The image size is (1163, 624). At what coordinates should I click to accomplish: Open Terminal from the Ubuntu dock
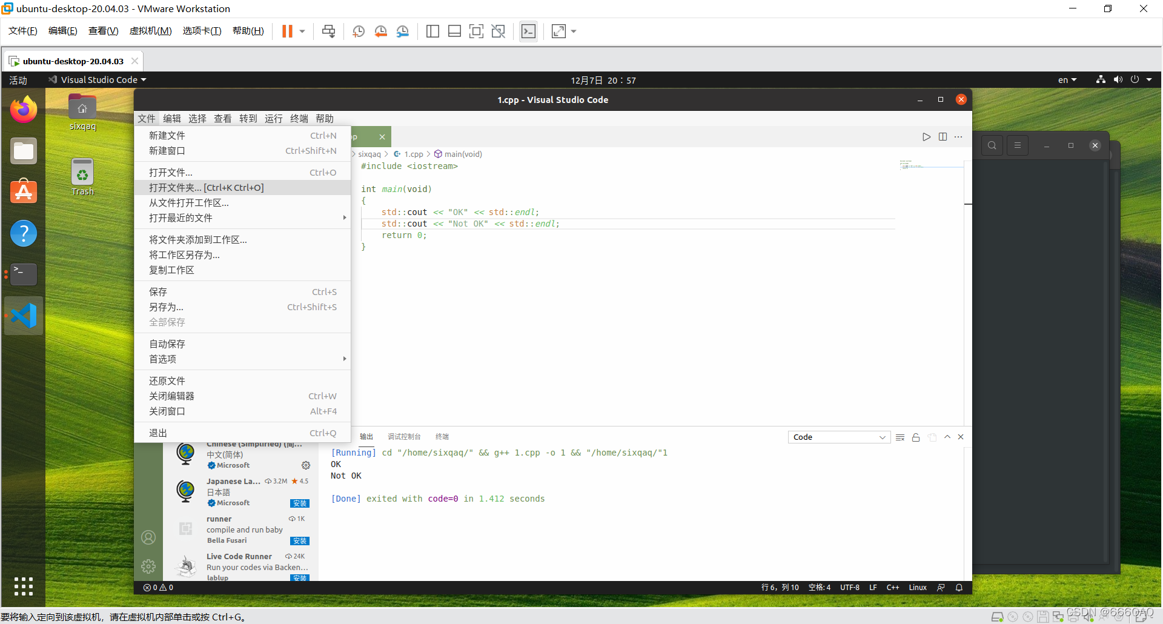(x=24, y=274)
